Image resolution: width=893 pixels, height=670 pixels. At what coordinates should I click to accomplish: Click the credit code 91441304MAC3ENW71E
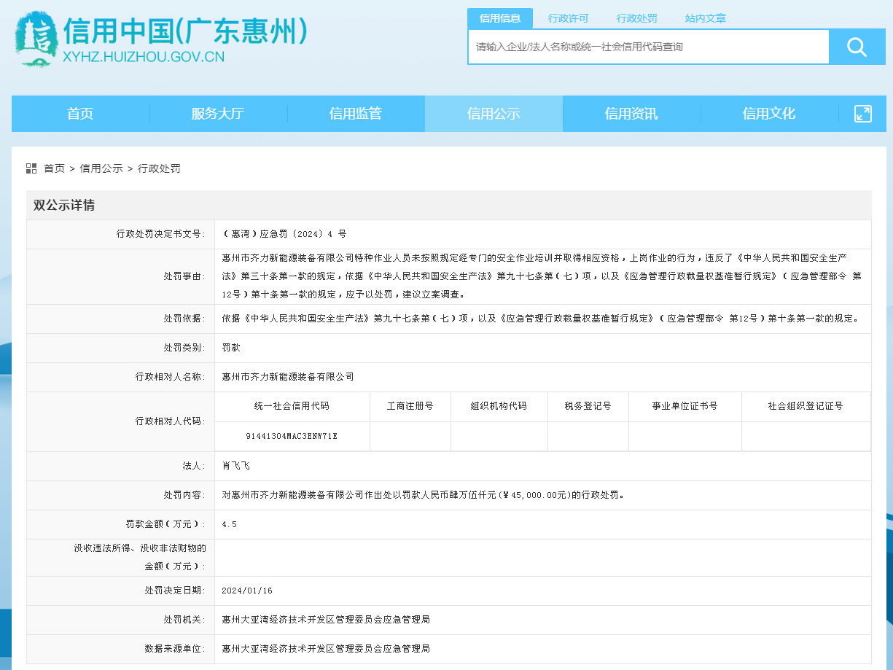click(292, 436)
